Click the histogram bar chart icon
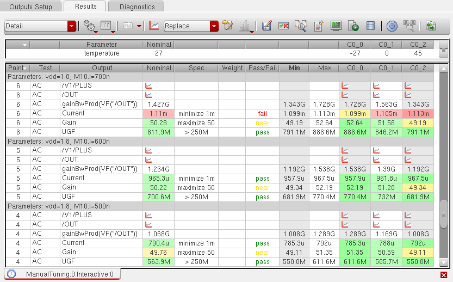Screen dimensions: 453x282 tap(245, 26)
